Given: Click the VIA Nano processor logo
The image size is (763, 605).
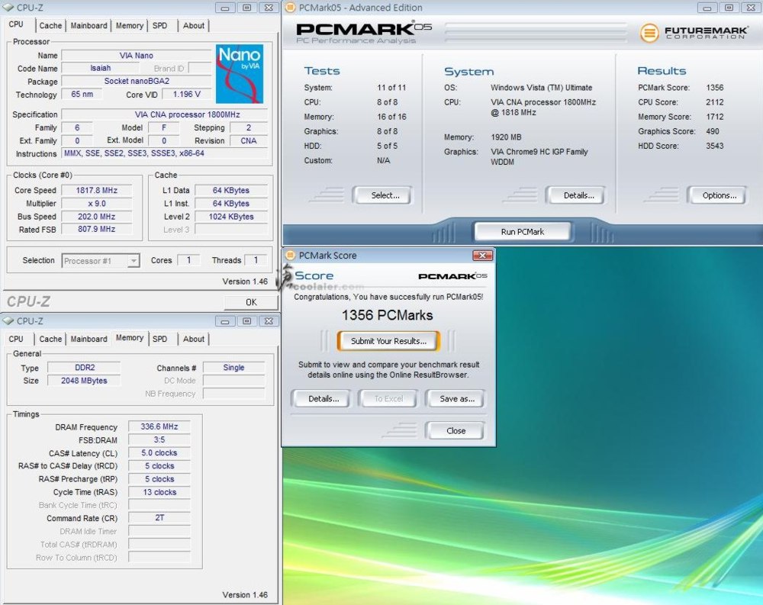Looking at the screenshot, I should coord(240,74).
